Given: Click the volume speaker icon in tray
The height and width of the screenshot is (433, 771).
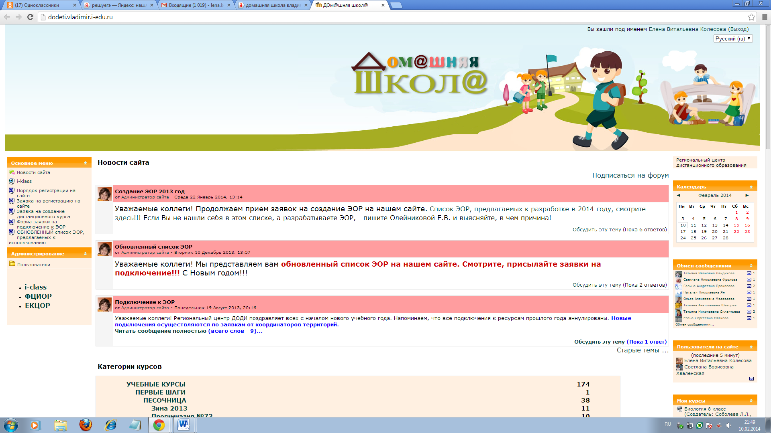Looking at the screenshot, I should tap(728, 426).
